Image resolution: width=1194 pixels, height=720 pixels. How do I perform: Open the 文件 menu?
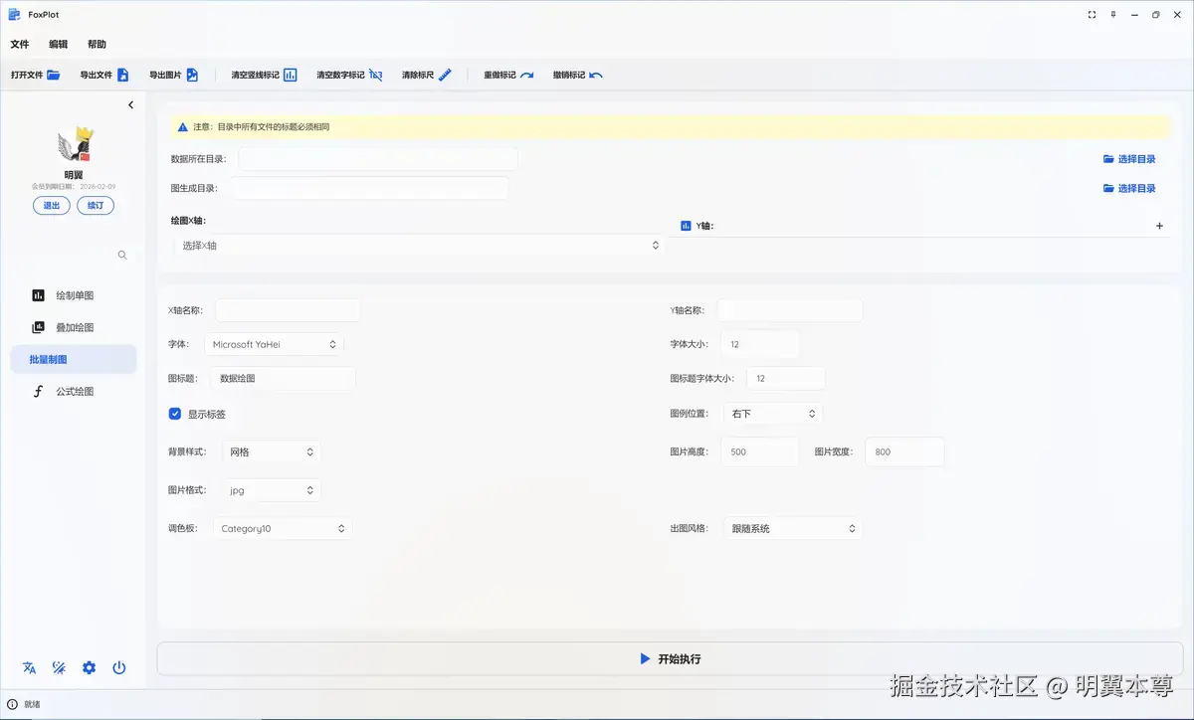pyautogui.click(x=20, y=44)
